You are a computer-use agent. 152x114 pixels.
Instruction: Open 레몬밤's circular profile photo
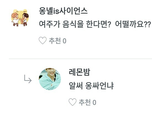coord(50,79)
